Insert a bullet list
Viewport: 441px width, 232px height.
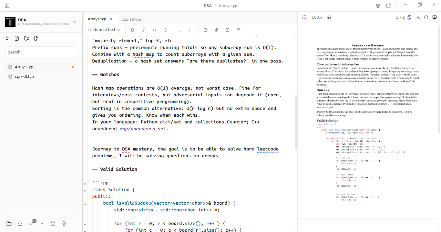(180, 30)
